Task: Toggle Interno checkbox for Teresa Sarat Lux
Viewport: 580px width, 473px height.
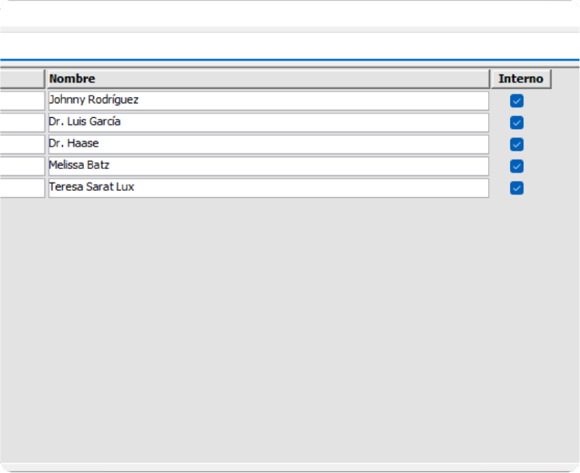Action: point(517,188)
